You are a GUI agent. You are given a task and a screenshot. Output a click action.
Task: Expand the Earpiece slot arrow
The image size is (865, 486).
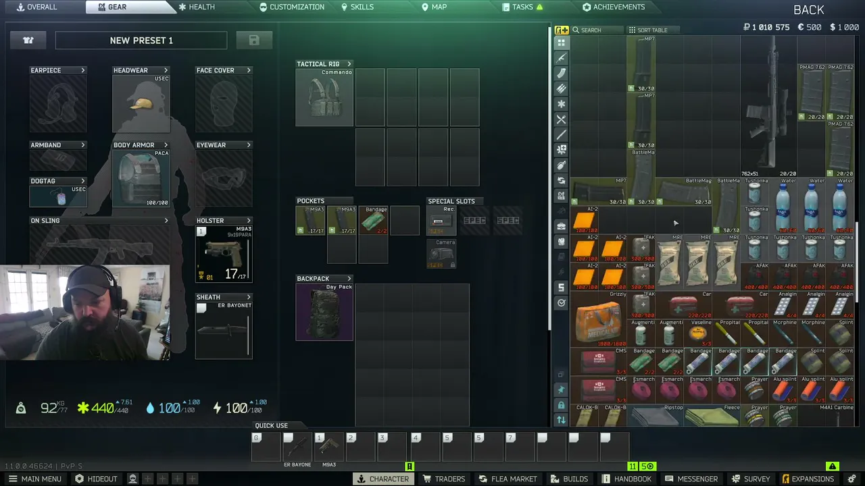click(x=83, y=70)
